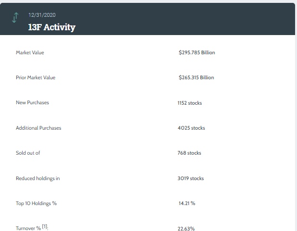Click the Sold out of label
Screen dimensions: 297x231
28,153
